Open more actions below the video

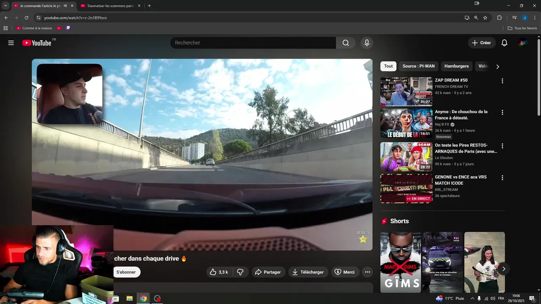click(x=368, y=272)
